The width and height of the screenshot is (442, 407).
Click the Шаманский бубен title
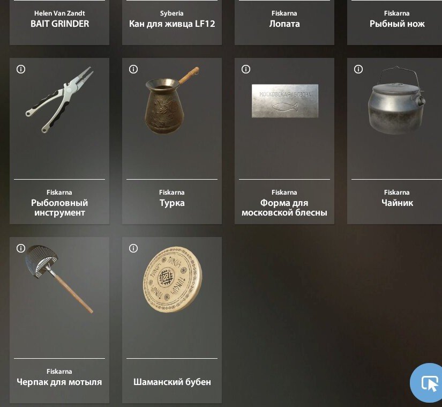click(172, 382)
